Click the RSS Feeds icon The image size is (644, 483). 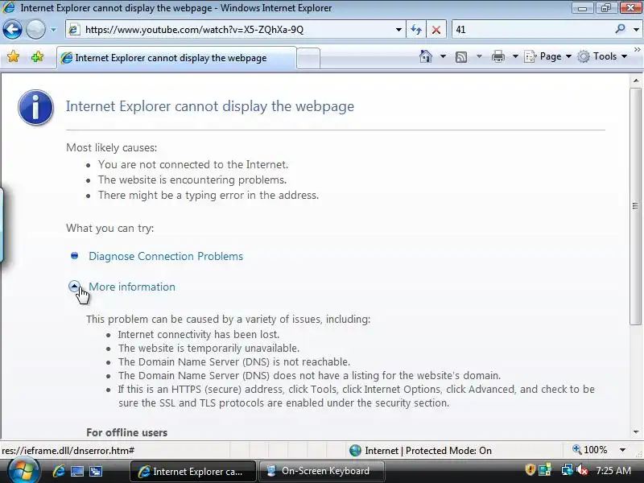[461, 56]
